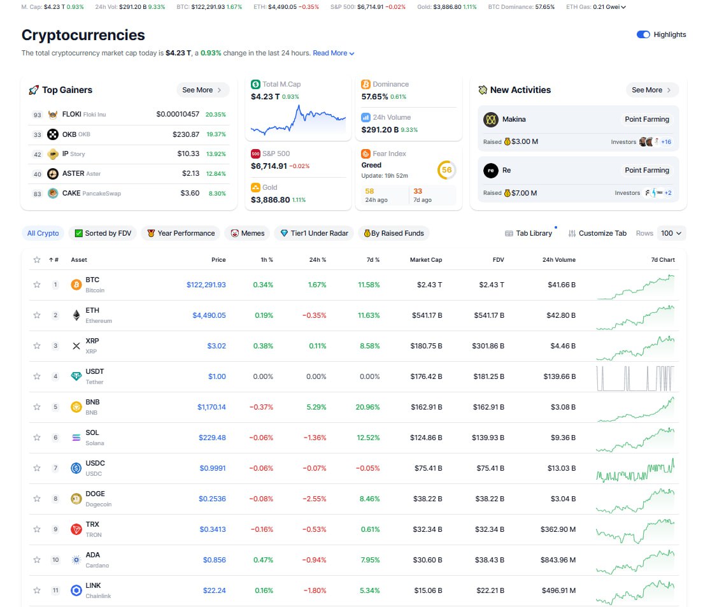Click the IP Story icon

53,154
